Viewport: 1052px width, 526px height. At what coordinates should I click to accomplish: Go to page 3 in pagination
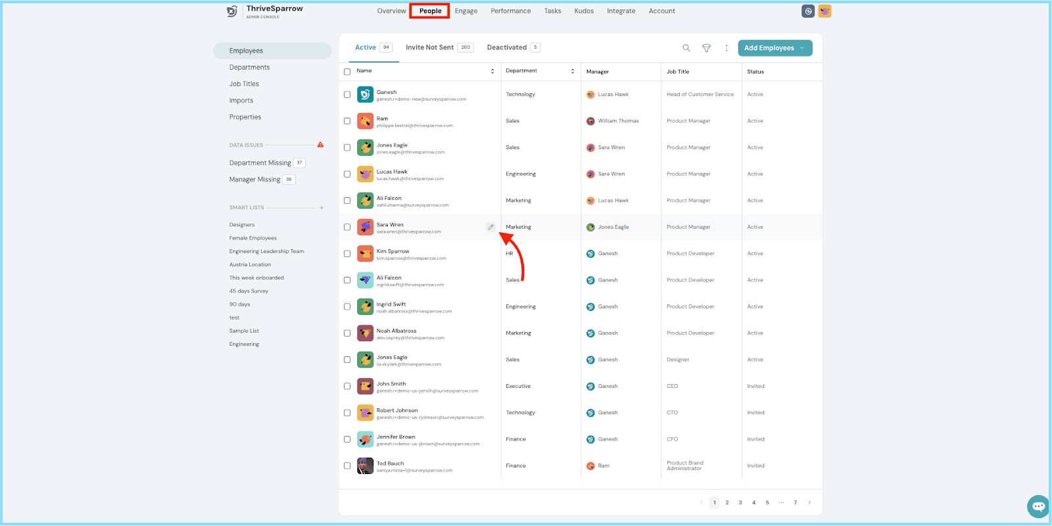click(740, 503)
